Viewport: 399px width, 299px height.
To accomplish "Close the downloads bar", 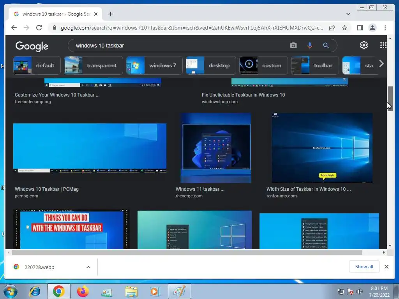I will tap(387, 267).
